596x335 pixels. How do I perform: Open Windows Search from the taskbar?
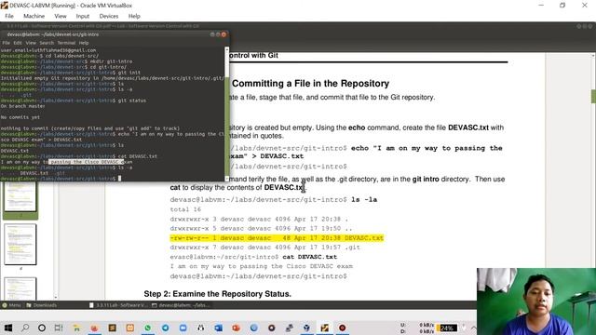click(x=25, y=328)
